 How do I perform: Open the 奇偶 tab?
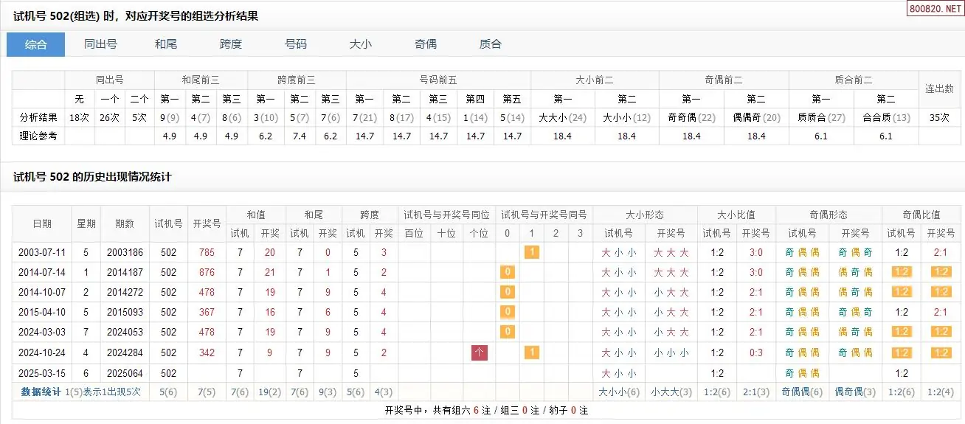click(x=426, y=44)
